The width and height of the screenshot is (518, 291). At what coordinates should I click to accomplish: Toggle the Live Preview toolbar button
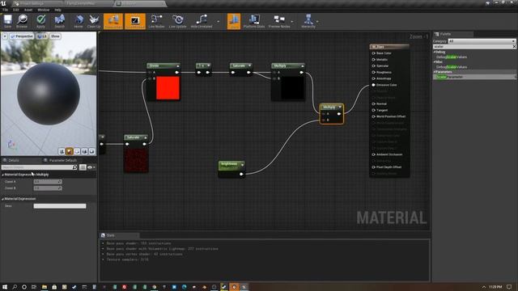coord(135,21)
